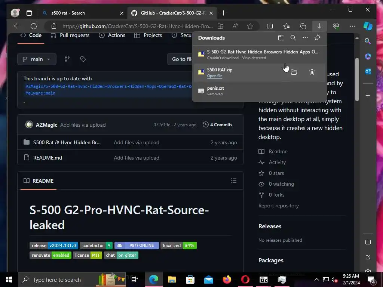Click the release v2024.131.0 badge
Viewport: 383px width, 287px height.
pos(54,246)
